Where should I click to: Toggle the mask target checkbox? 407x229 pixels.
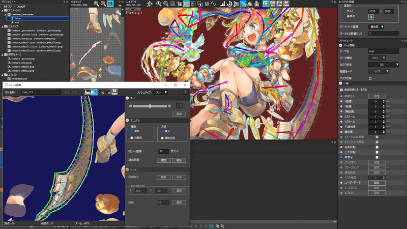(x=370, y=78)
